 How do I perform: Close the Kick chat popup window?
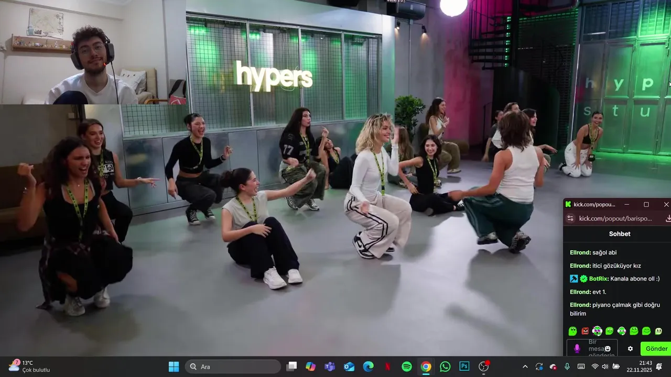click(666, 204)
